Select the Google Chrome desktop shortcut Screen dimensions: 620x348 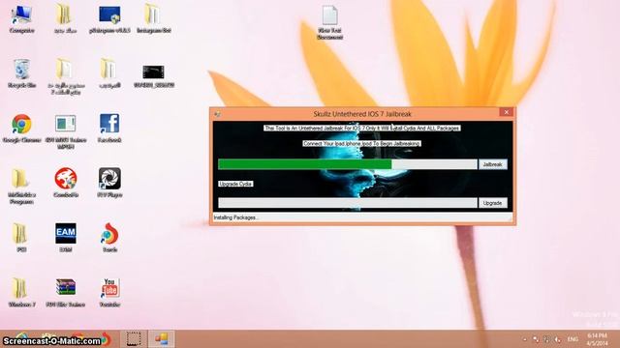coord(21,129)
